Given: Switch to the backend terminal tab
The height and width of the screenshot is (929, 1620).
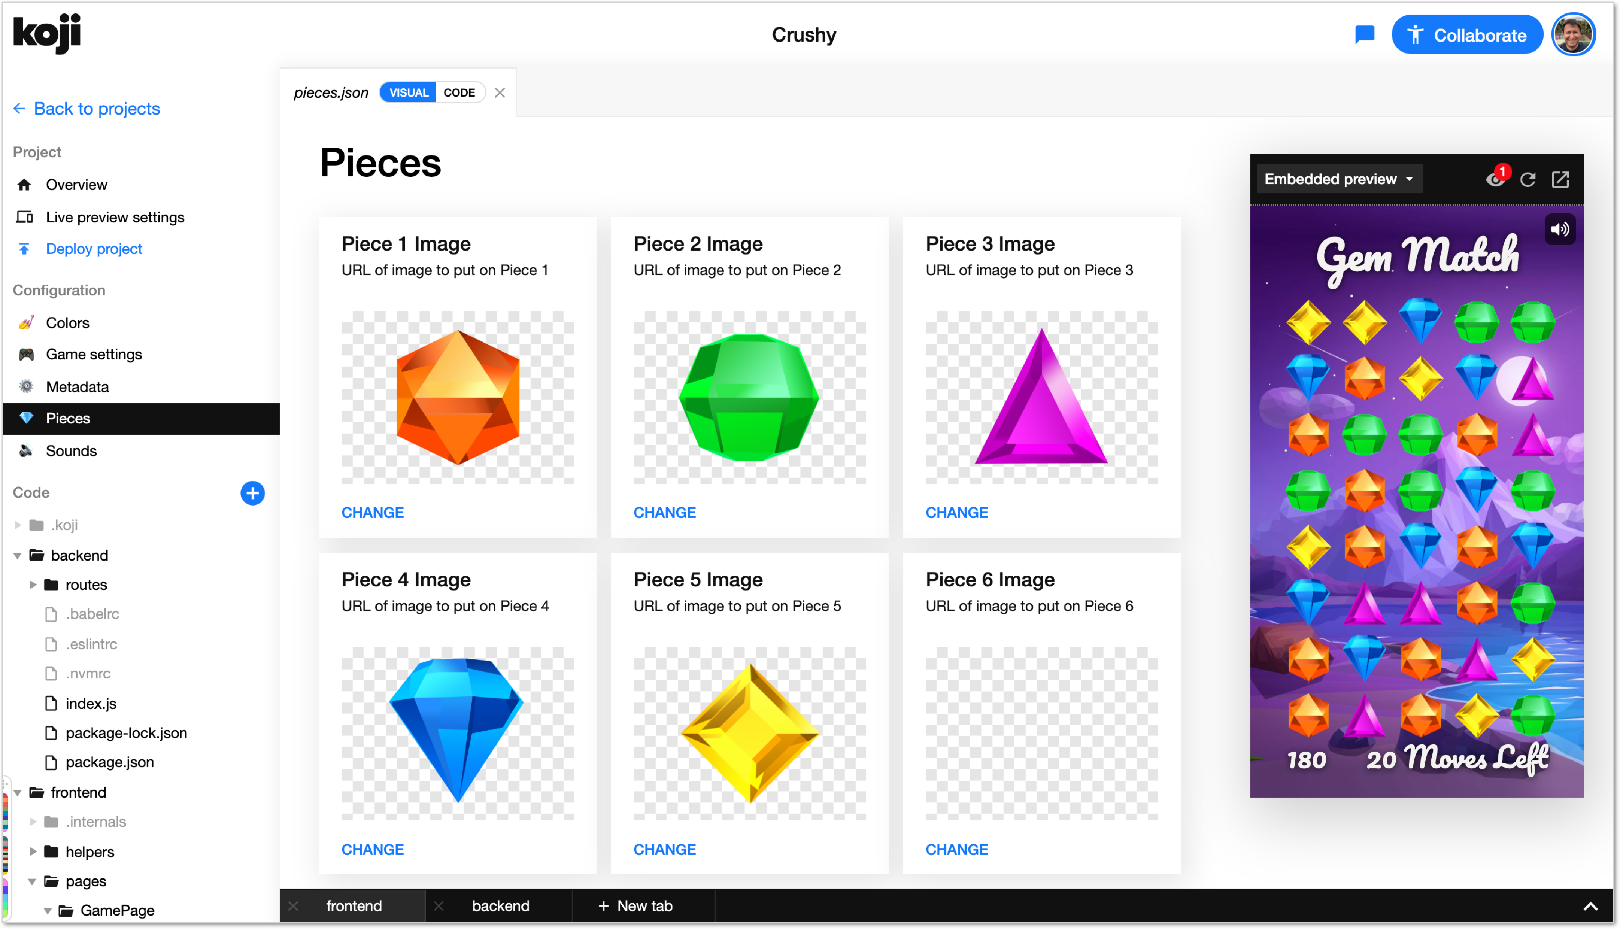Looking at the screenshot, I should [x=500, y=906].
